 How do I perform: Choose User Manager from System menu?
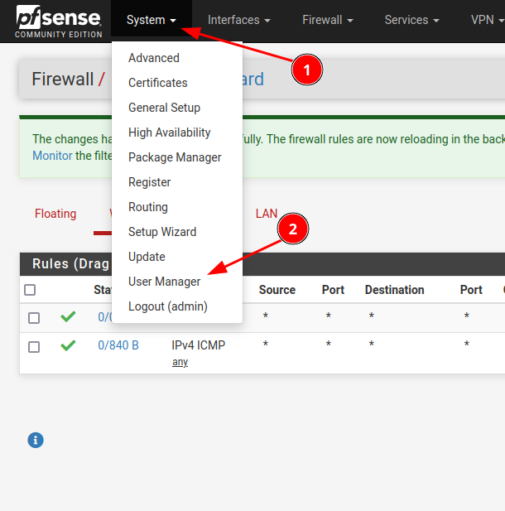[x=164, y=282]
